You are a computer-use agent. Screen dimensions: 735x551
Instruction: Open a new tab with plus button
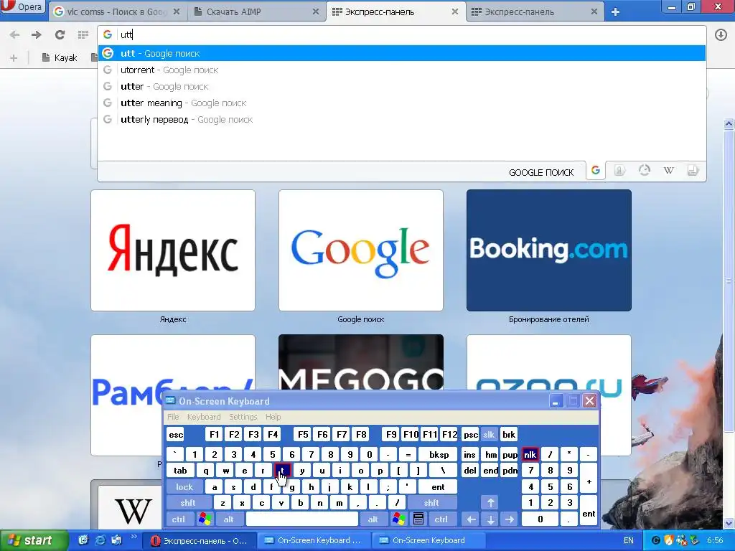pos(615,11)
